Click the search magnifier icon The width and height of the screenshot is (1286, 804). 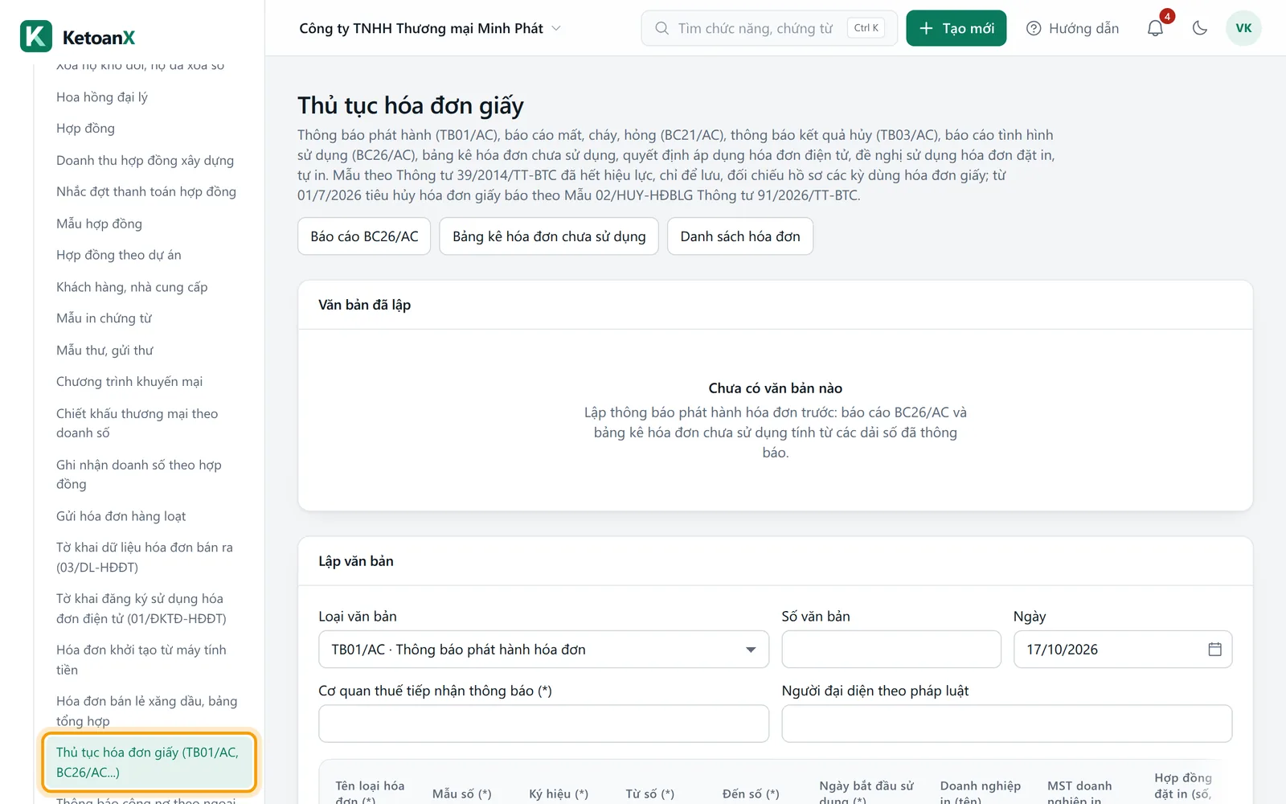[661, 28]
